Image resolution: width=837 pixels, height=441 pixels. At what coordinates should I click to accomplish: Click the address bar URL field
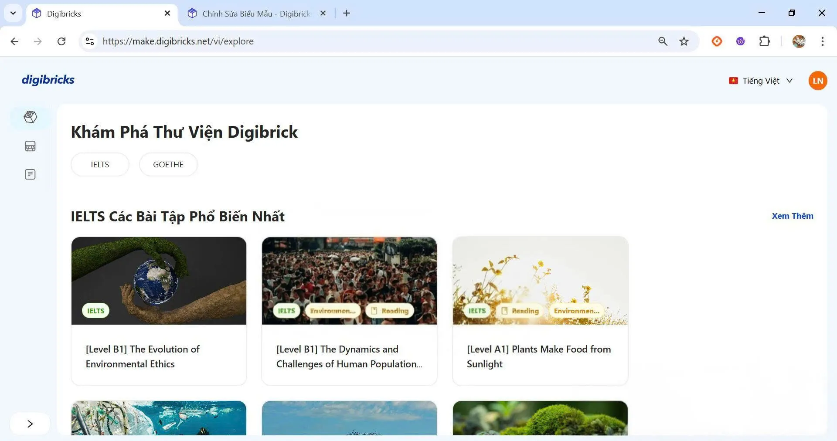tap(349, 41)
